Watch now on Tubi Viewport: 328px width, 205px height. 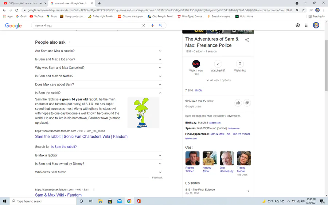tap(196, 67)
